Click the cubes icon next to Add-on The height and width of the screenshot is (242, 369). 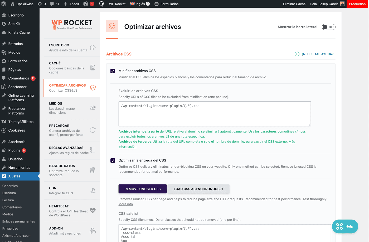point(93,231)
